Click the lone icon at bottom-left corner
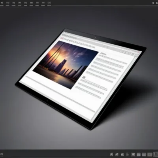Viewport: 158px width, 158px height. point(2,154)
